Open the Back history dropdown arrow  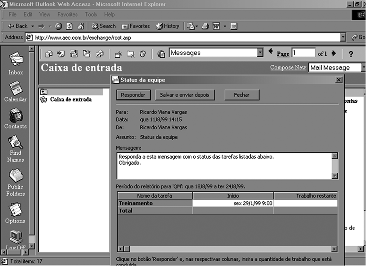33,26
